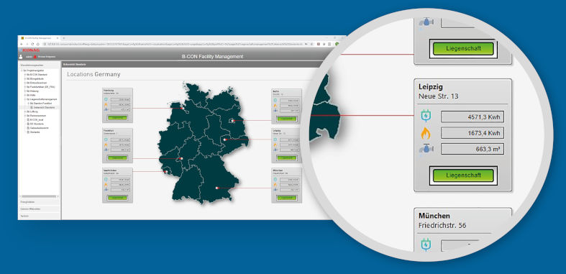Click the sidebar horizontal scrollbar

point(39,196)
